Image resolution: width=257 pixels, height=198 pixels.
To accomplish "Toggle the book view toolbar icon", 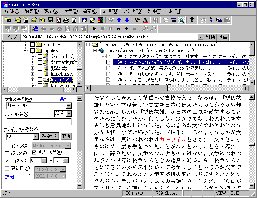I will [182, 20].
